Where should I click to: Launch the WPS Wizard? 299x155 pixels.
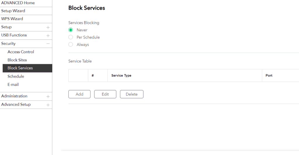[x=12, y=19]
